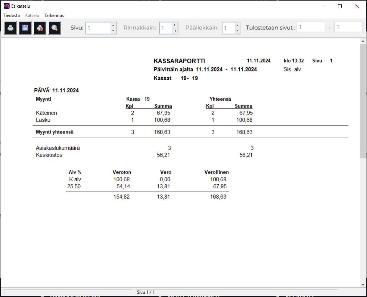Click the vertical scrollbar down arrow
367x297 pixels.
(x=363, y=285)
